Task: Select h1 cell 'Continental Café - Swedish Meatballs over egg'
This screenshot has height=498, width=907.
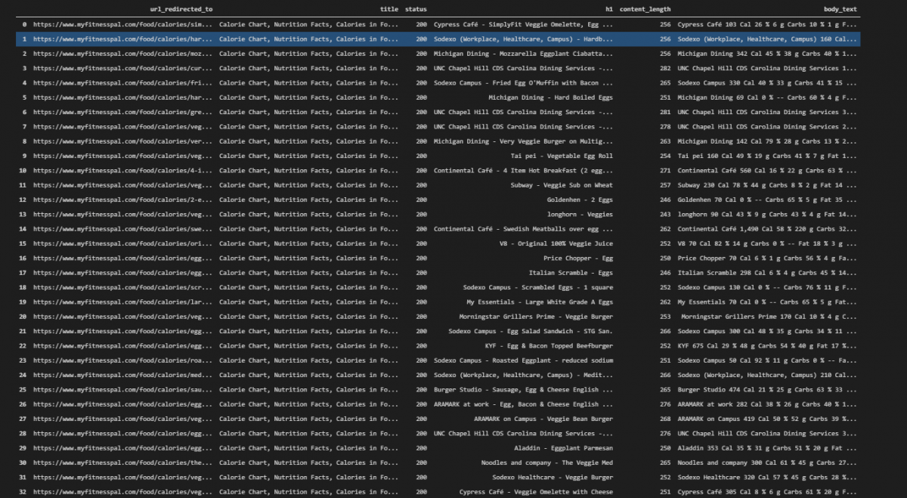Action: (523, 229)
